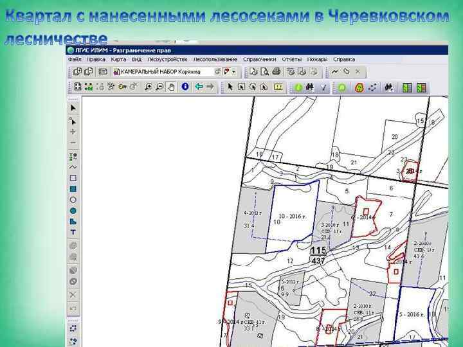Click the binoculars icon beside the table icons
Image resolution: width=463 pixels, height=347 pixels.
390,87
